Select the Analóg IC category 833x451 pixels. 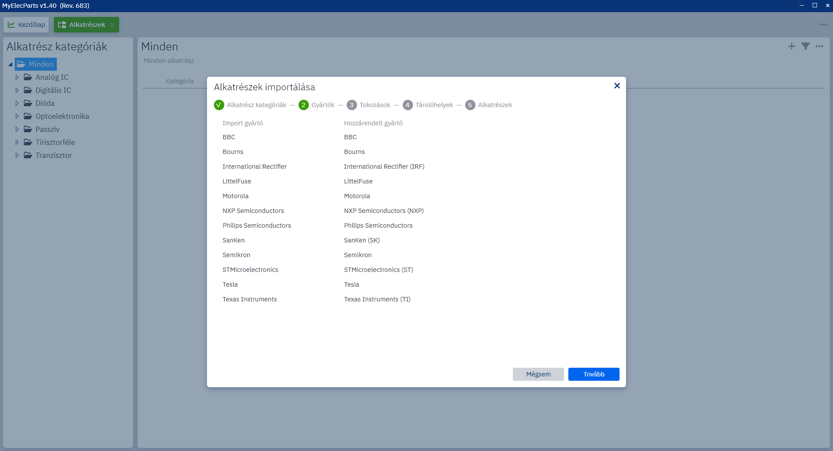click(46, 77)
